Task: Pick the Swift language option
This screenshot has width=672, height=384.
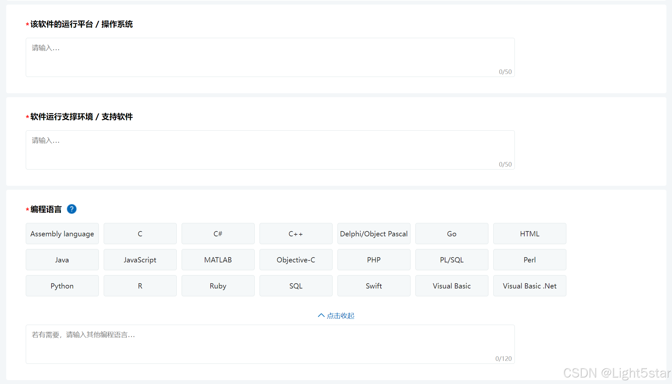Action: [374, 286]
